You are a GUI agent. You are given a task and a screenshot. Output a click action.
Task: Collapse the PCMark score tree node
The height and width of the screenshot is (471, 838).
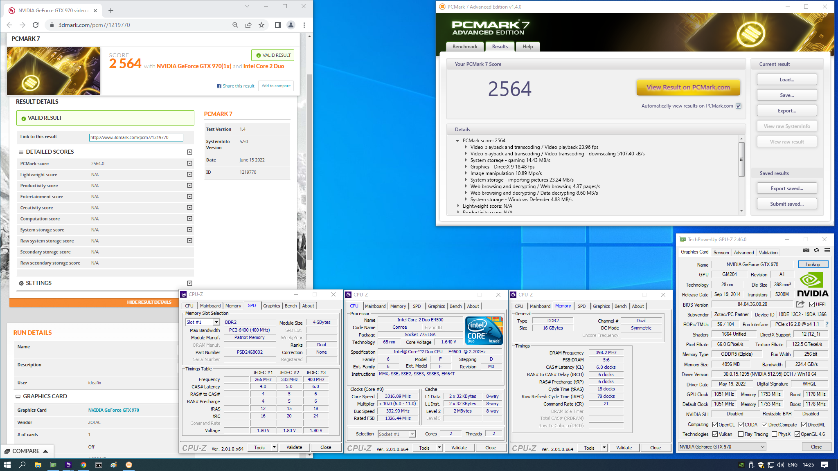pyautogui.click(x=457, y=141)
